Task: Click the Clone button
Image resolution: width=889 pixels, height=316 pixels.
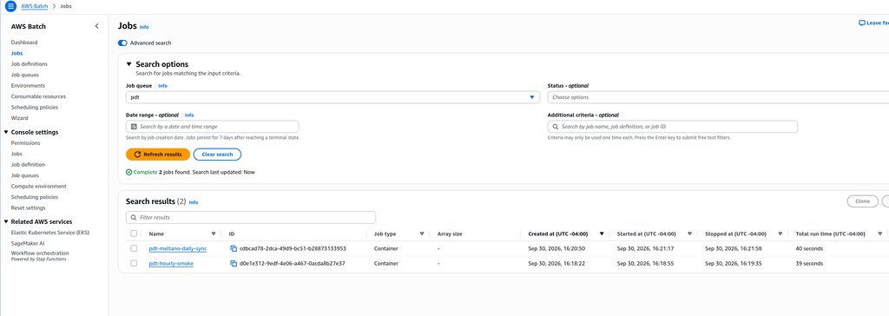Action: (862, 201)
